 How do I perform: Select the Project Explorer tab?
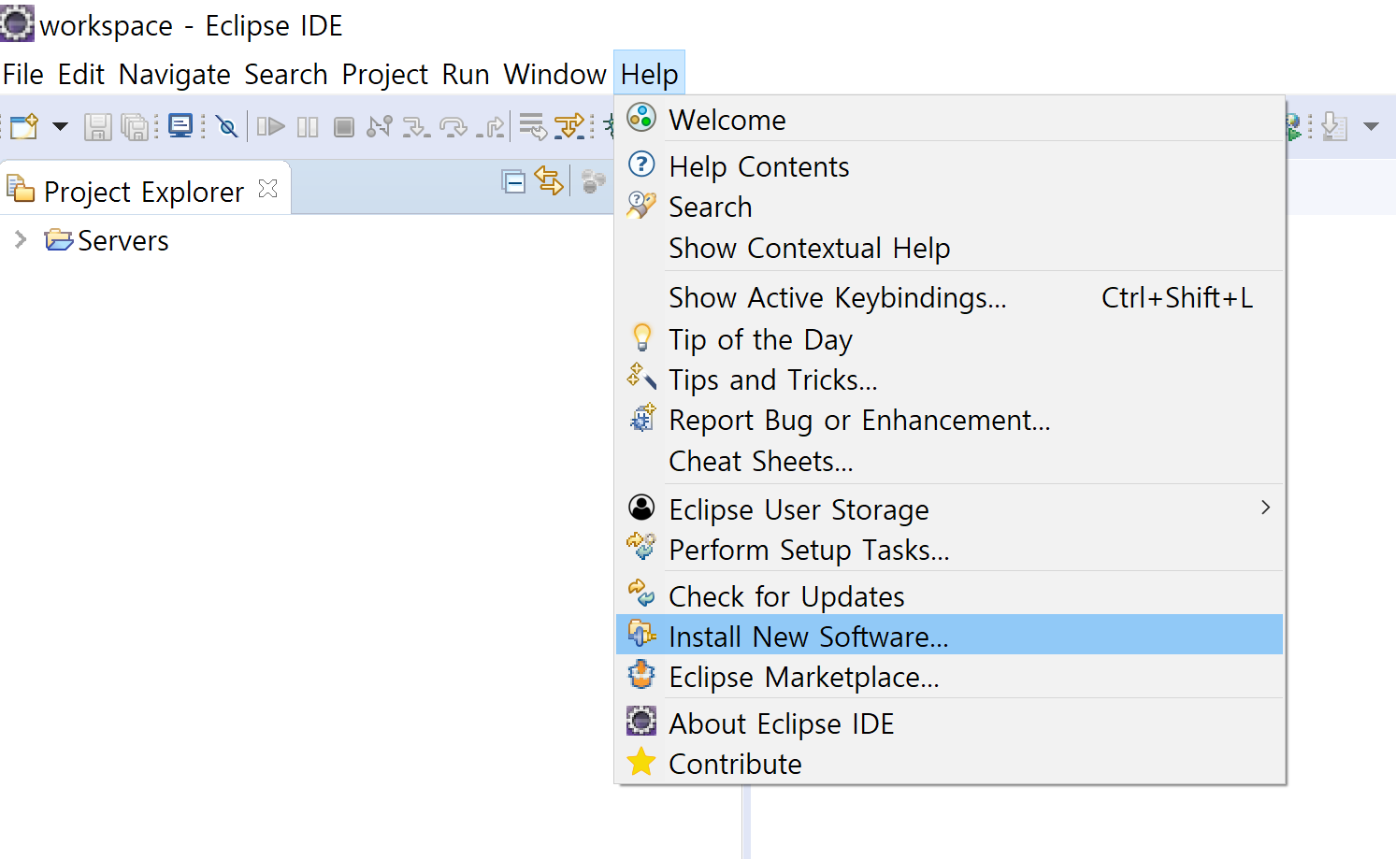[x=144, y=191]
